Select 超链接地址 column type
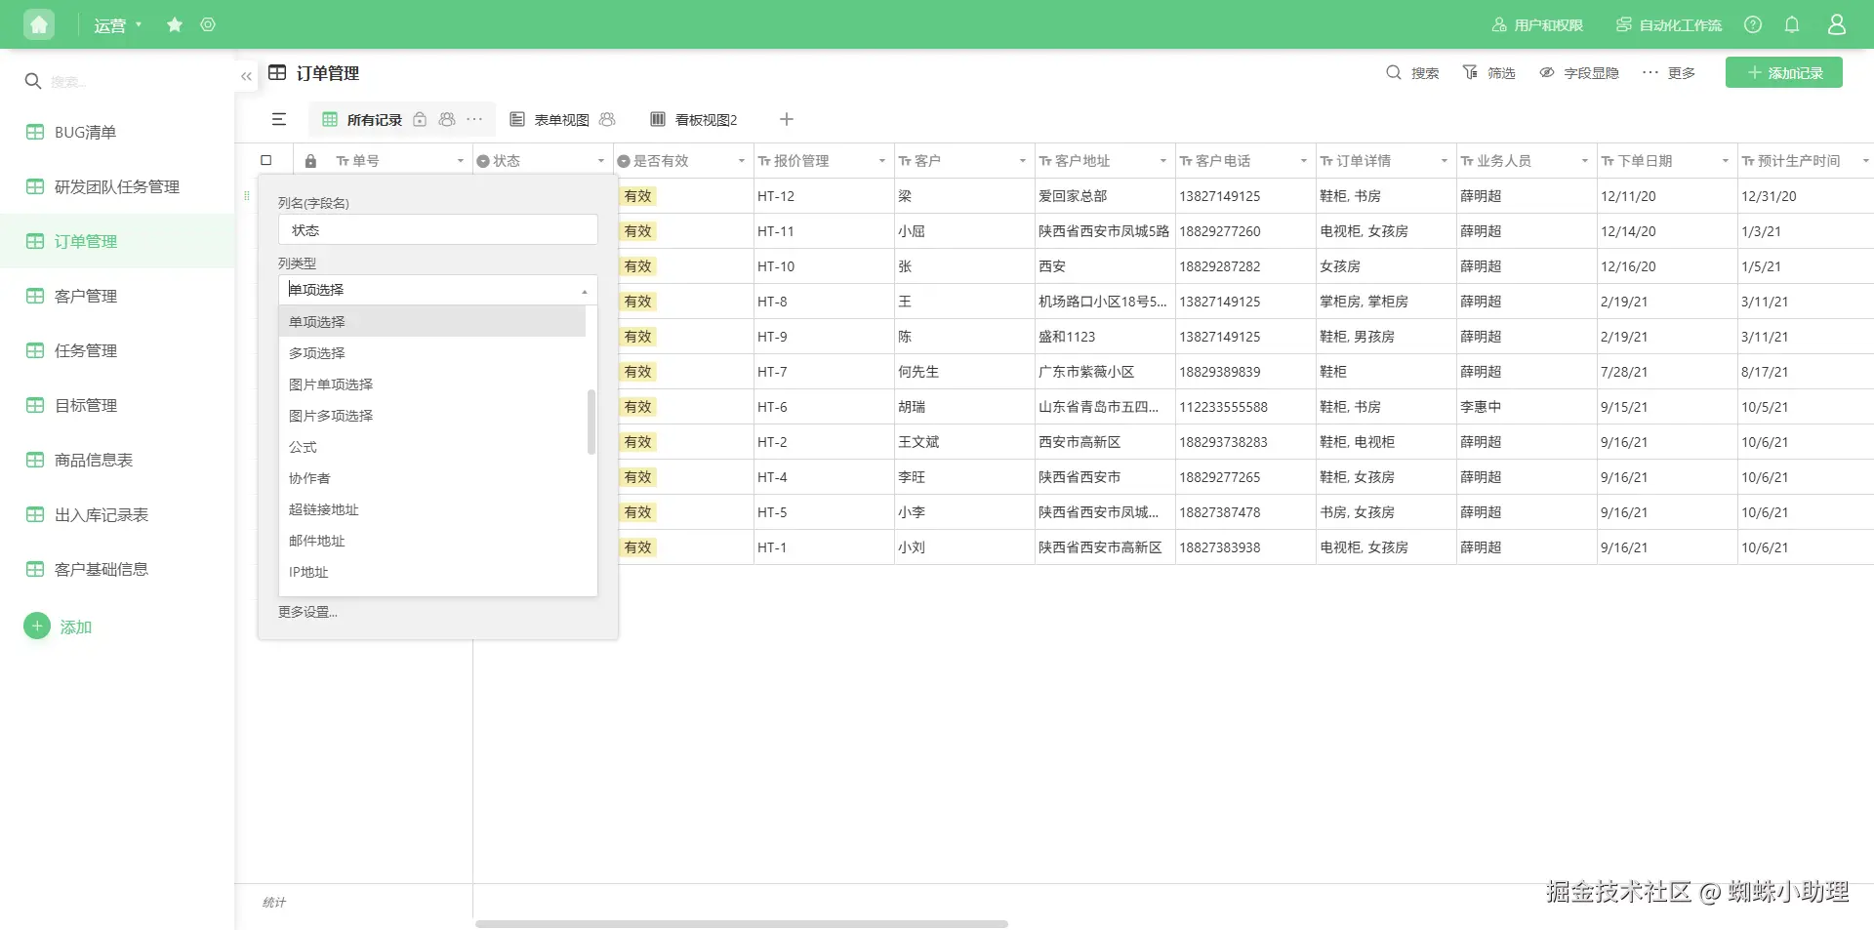Image resolution: width=1874 pixels, height=930 pixels. (x=432, y=509)
